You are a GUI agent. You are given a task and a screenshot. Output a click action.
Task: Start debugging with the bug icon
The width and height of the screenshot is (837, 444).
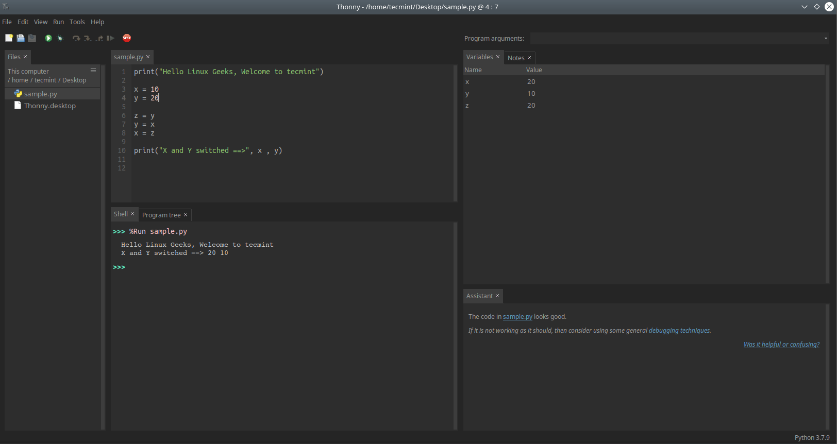click(60, 38)
